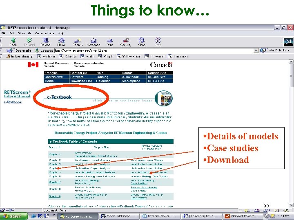Reload the page with the Reload icon
The width and height of the screenshot is (294, 220).
45,42
